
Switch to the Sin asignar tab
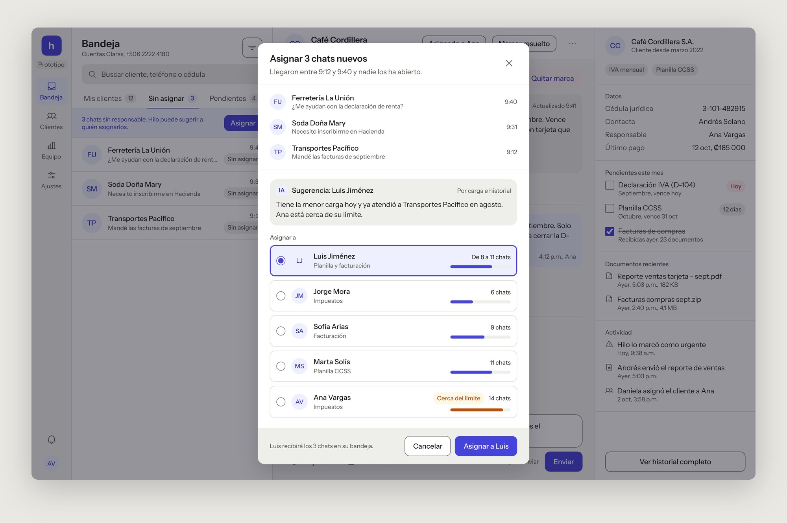(172, 98)
